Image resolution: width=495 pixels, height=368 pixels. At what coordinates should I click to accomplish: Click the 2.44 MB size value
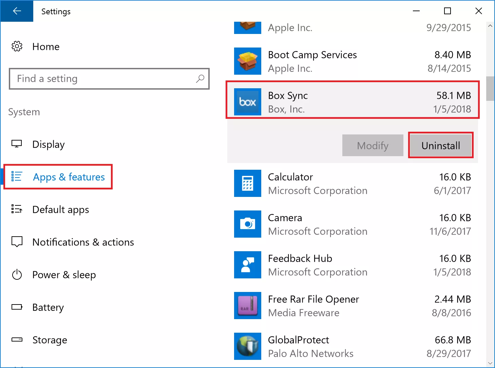(453, 299)
